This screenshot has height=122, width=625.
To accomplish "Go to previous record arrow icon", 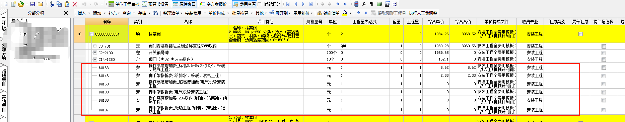I will tap(295, 4).
